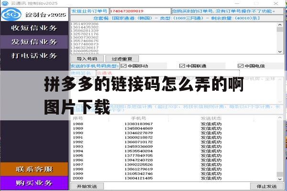
Task: Toggle 中国电信 checkbox
Action: [x=240, y=66]
